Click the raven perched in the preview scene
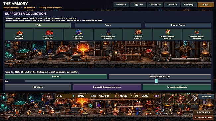This screenshot has height=121, width=216. 50,52
